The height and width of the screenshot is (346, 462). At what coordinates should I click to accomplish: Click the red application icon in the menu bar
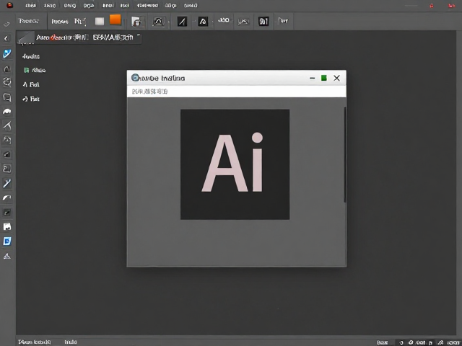coord(9,5)
